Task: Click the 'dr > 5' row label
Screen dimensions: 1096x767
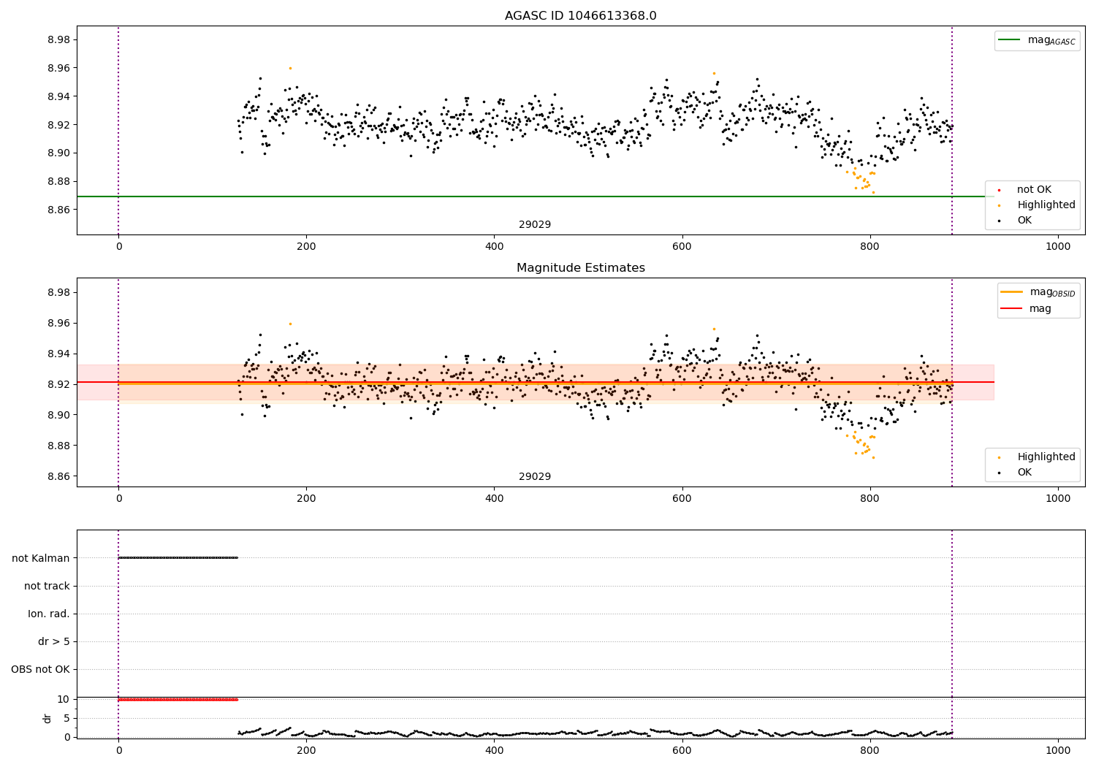Action: 54,641
